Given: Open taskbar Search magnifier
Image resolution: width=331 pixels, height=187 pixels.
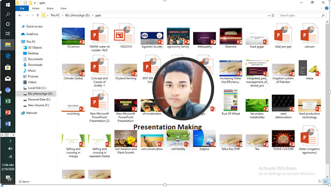Looking at the screenshot, I should 8,14.
